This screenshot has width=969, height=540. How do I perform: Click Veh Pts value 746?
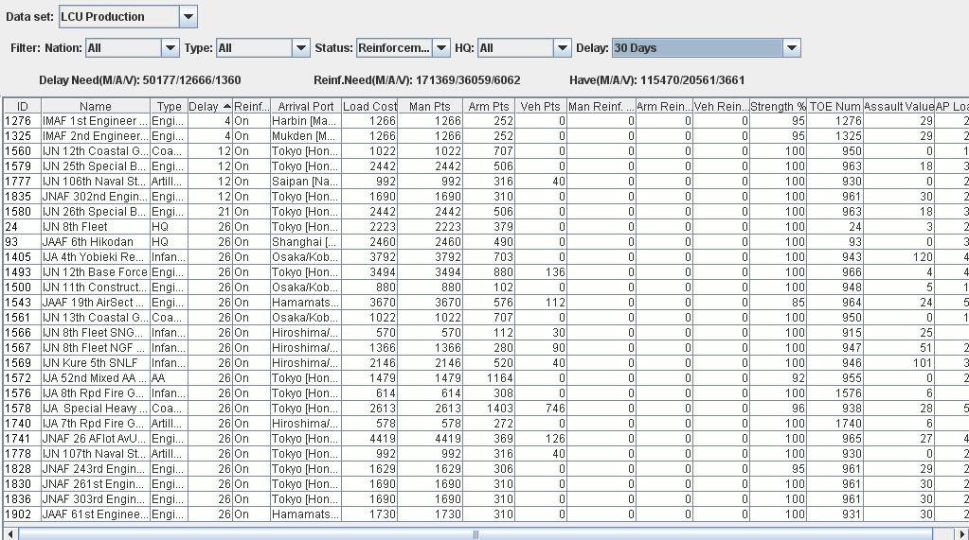click(540, 408)
